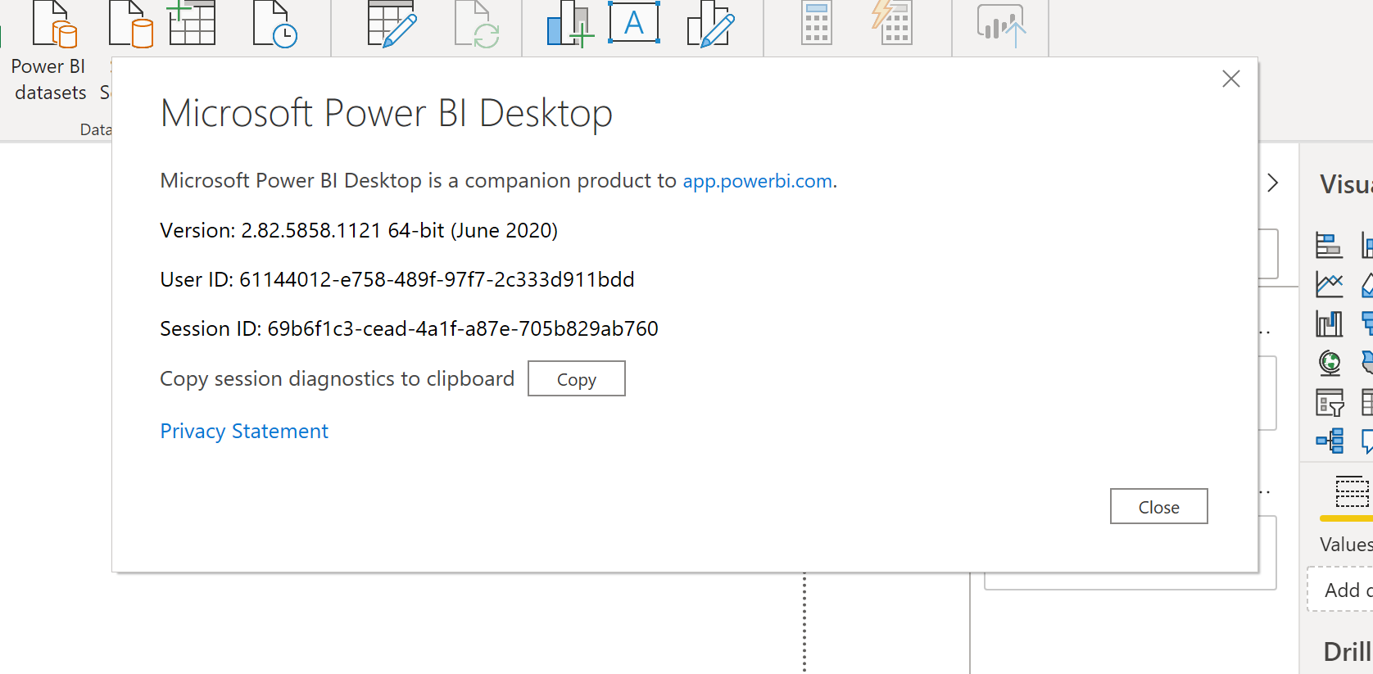The width and height of the screenshot is (1373, 674).
Task: Click the Close button in dialog
Action: (1158, 507)
